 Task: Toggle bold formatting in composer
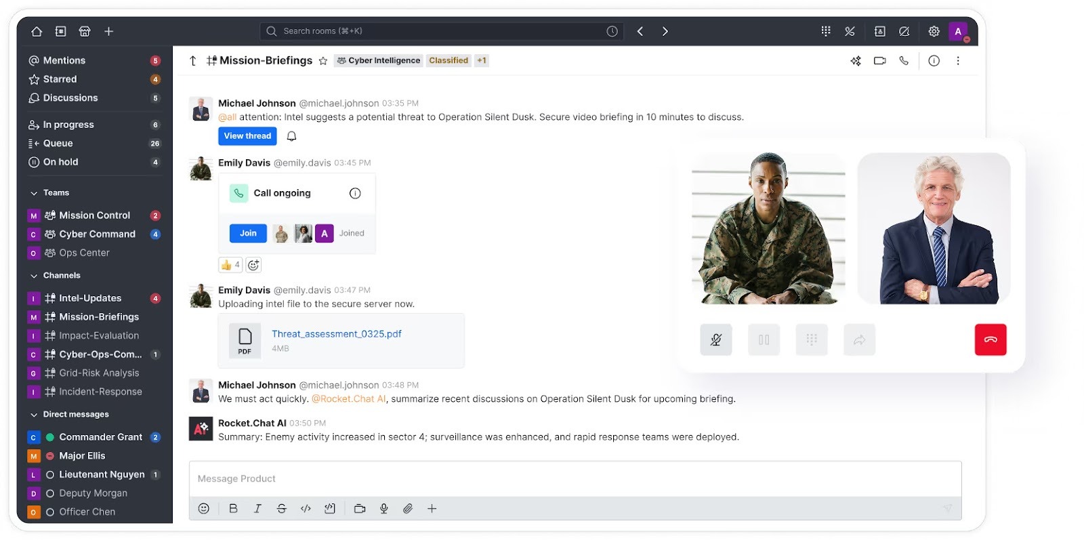point(233,509)
